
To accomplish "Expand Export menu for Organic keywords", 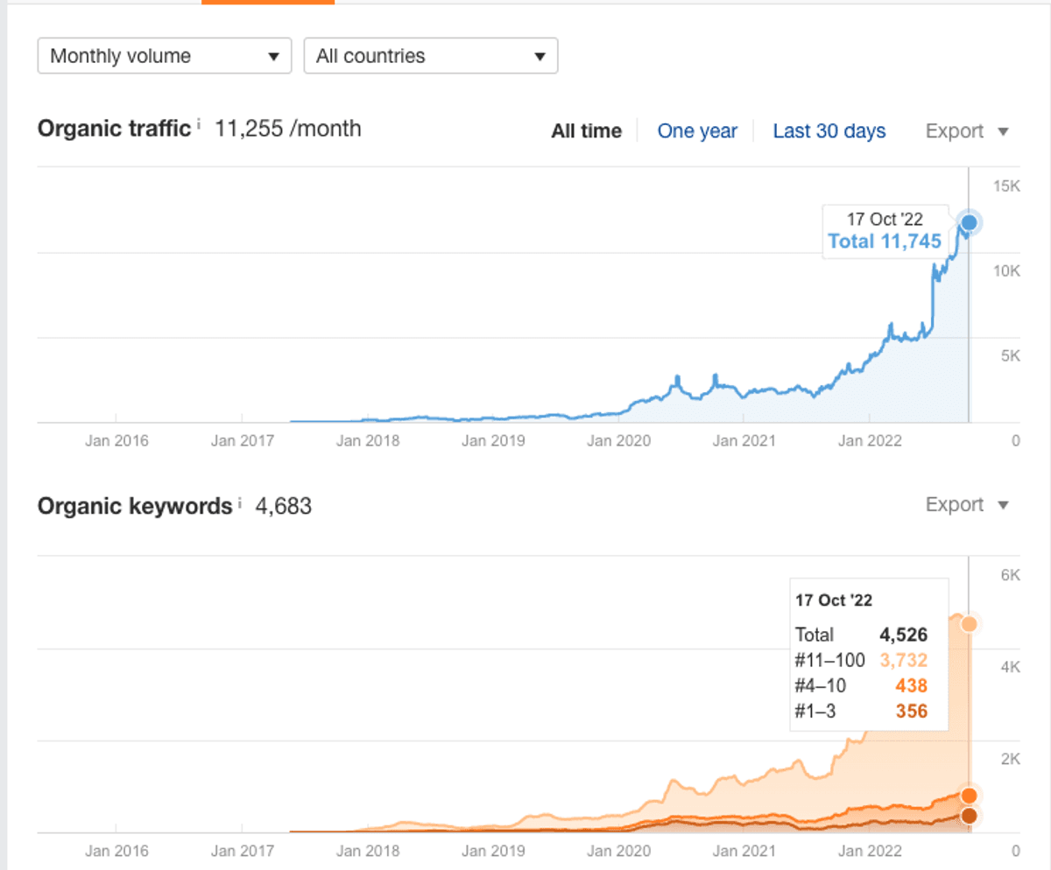I will (x=967, y=505).
